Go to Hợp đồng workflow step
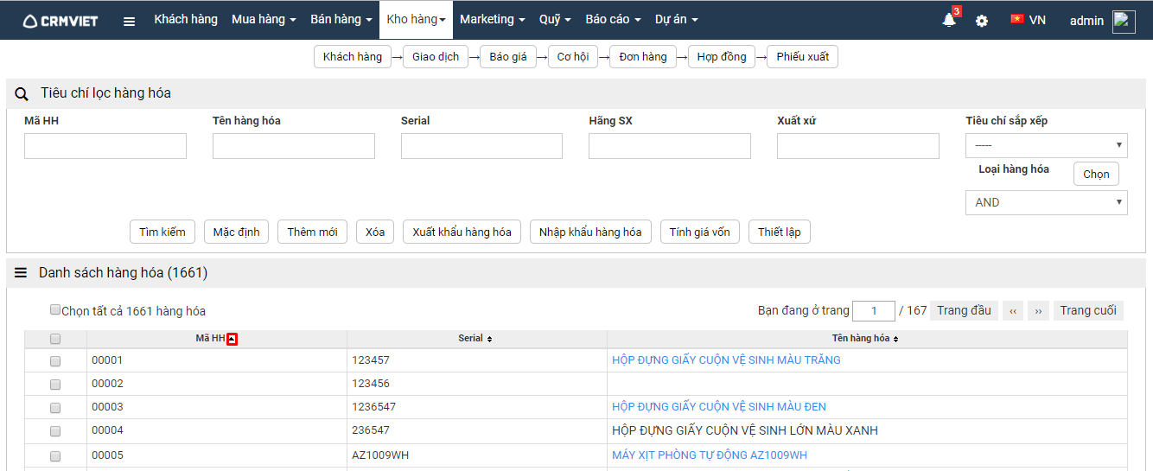 click(722, 57)
